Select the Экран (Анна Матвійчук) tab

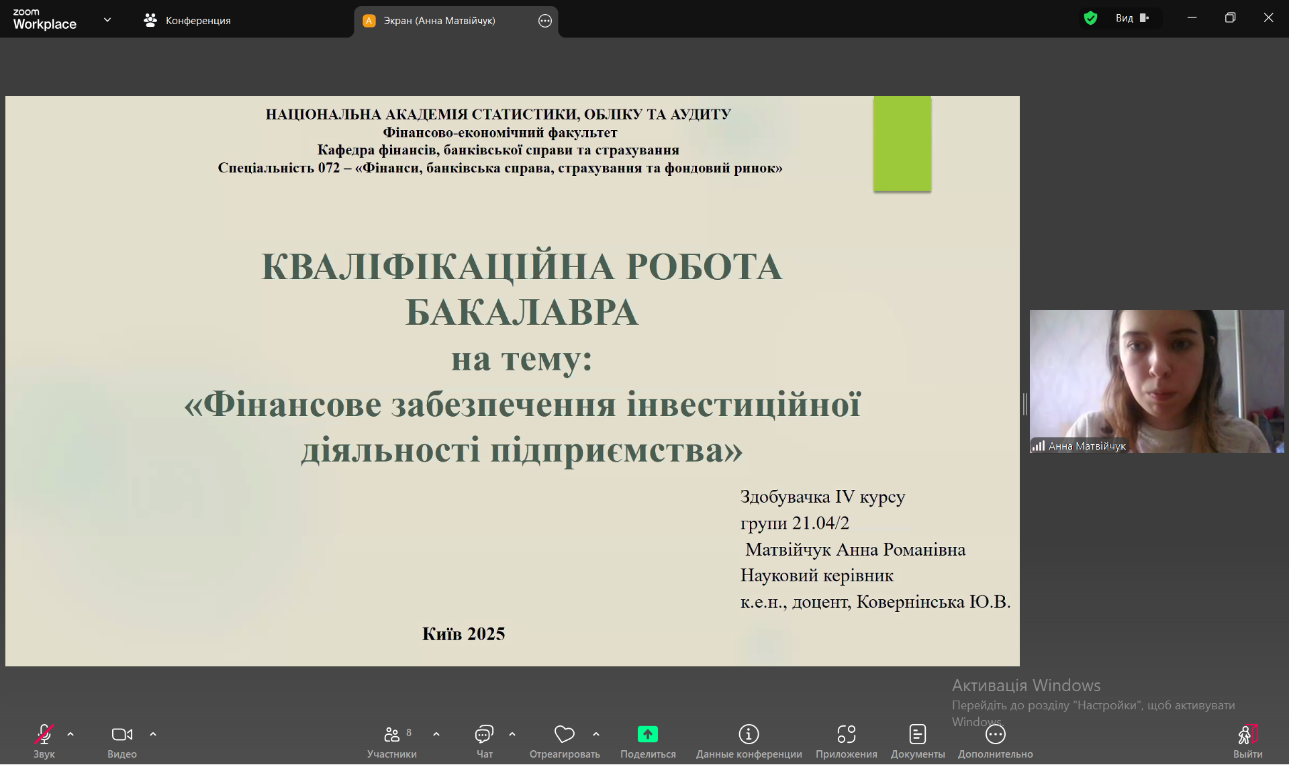[439, 21]
